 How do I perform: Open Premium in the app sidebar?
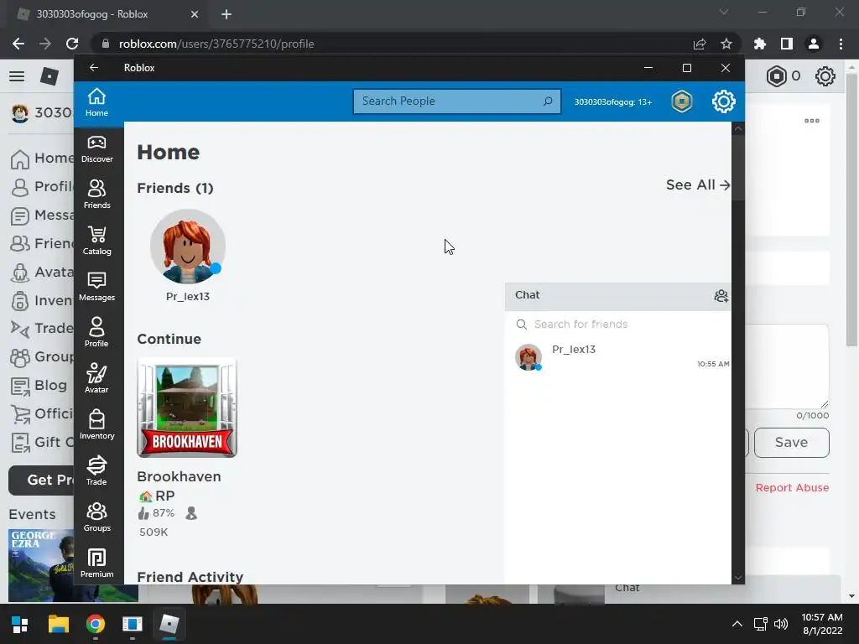point(97,563)
